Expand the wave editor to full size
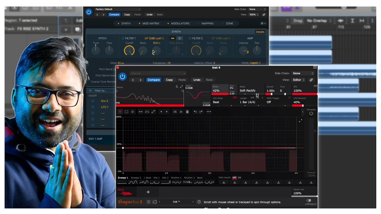This screenshot has width=381, height=214. pyautogui.click(x=301, y=120)
